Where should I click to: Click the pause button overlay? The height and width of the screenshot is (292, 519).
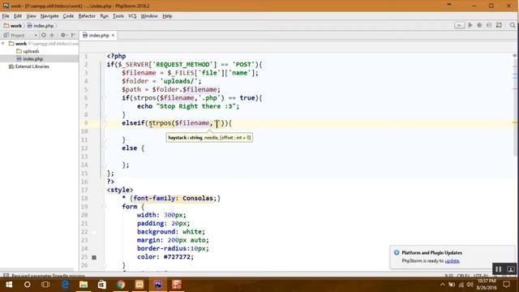(x=498, y=269)
